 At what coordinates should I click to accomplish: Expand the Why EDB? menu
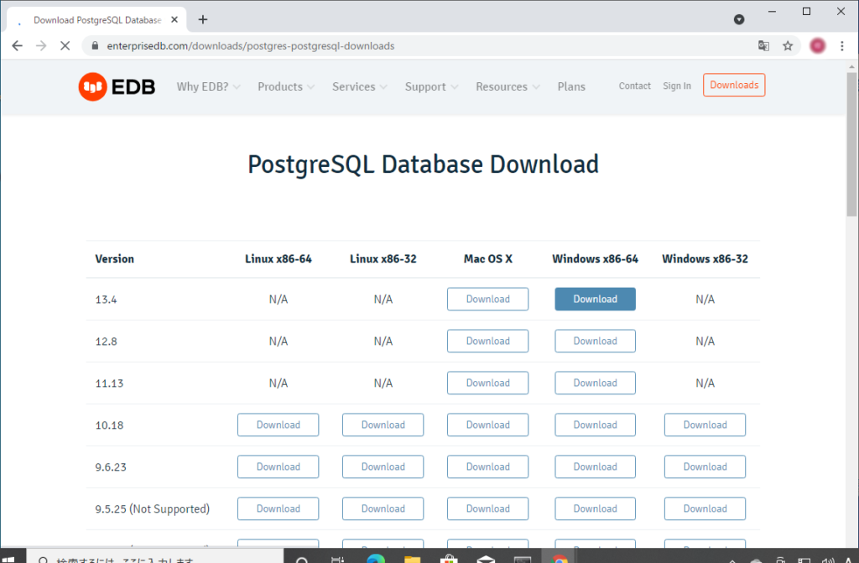pyautogui.click(x=208, y=86)
